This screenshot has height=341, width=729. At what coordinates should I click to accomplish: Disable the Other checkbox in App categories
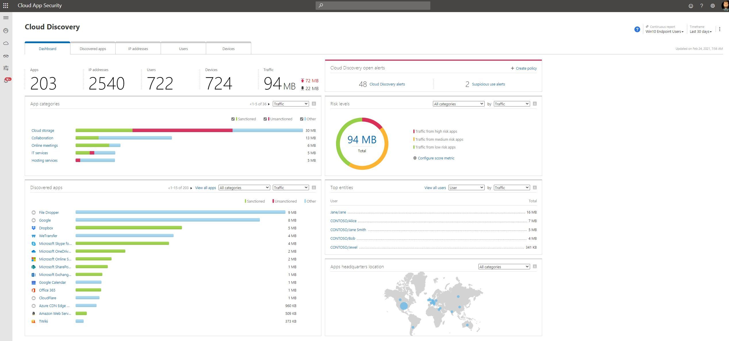tap(302, 119)
